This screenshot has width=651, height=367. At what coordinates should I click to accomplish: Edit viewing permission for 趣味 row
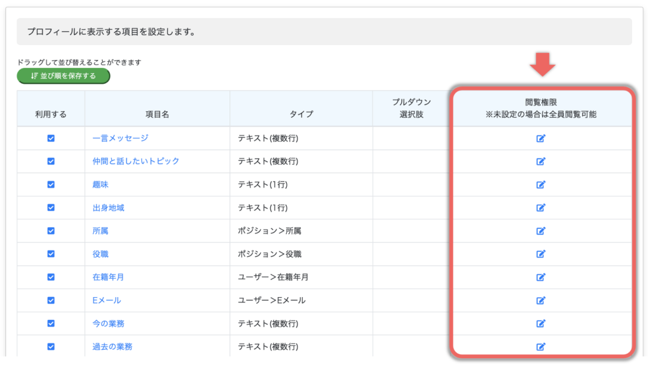coord(541,184)
